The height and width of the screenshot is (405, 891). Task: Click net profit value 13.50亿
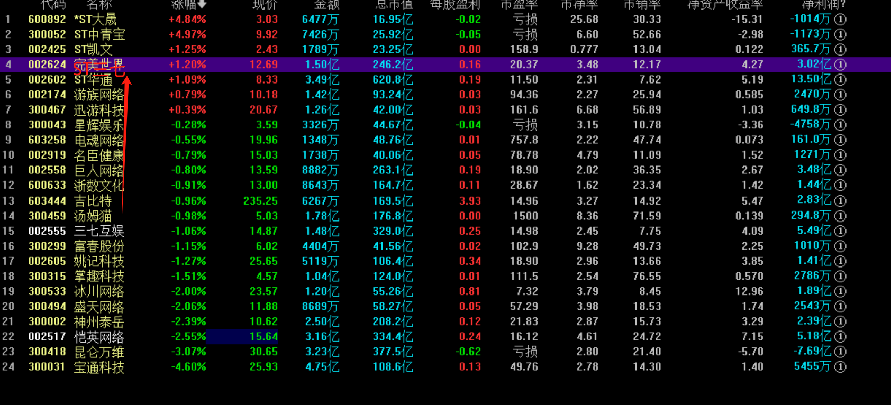tap(811, 80)
